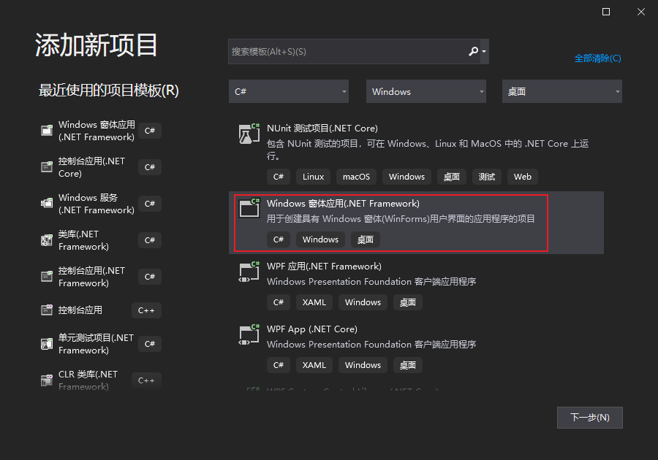The width and height of the screenshot is (658, 460).
Task: Select recent Windows 服务 (.NET Framework) entry
Action: 97,204
